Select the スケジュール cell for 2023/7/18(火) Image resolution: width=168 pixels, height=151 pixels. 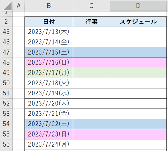[138, 83]
